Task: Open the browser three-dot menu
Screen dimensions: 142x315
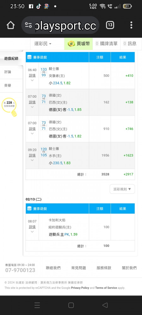Action: pos(131,25)
